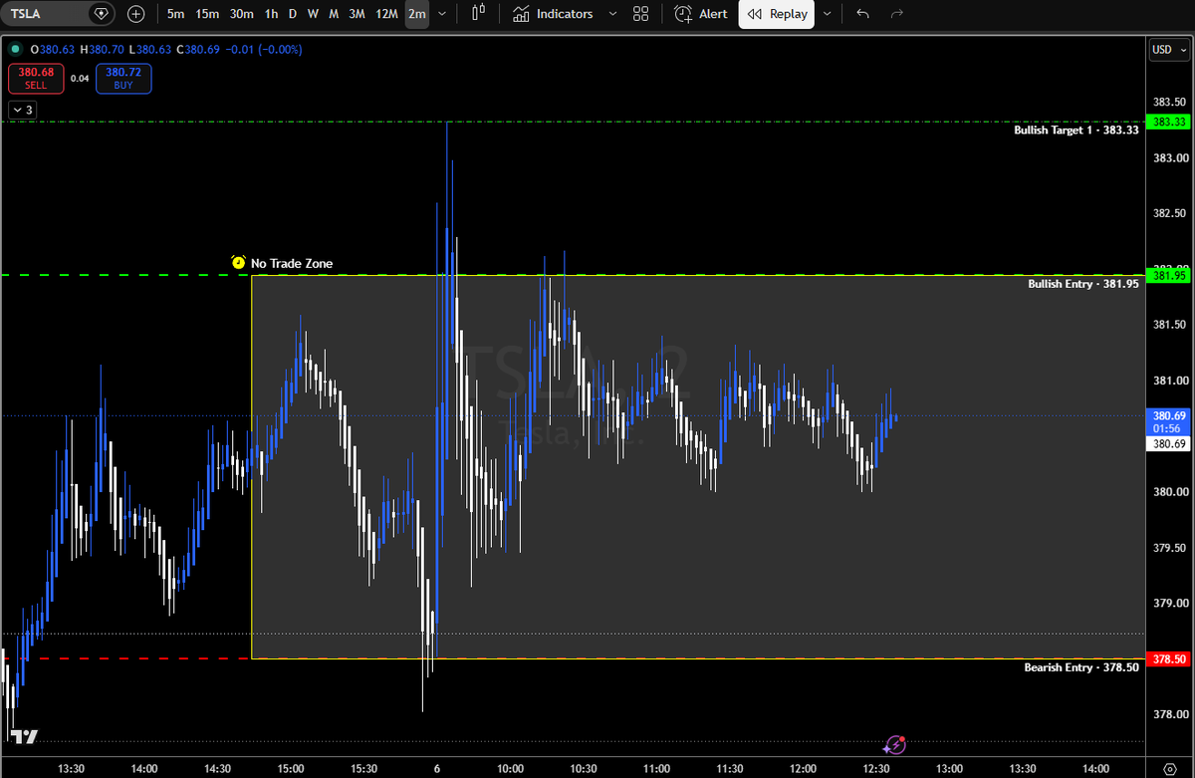Viewport: 1195px width, 778px height.
Task: Add a symbol with the plus icon
Action: (136, 14)
